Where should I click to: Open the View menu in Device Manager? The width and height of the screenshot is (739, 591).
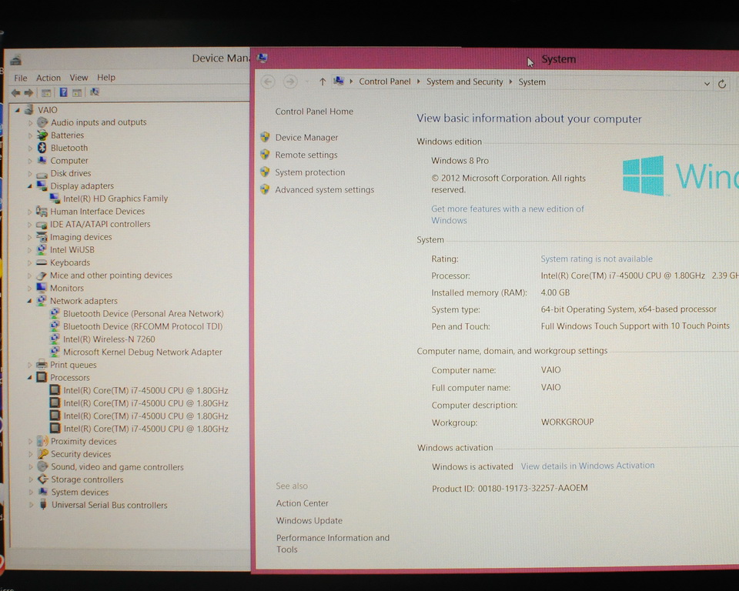(79, 77)
